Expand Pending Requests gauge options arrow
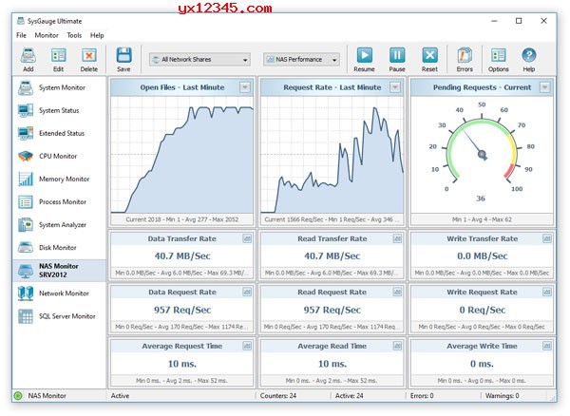Screen dimensions: 570x416 click(x=545, y=87)
